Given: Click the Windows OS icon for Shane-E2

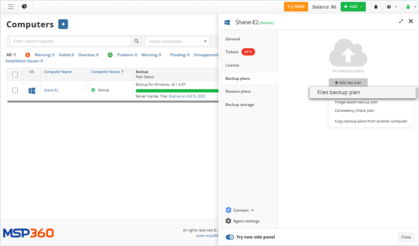Looking at the screenshot, I should coord(32,90).
